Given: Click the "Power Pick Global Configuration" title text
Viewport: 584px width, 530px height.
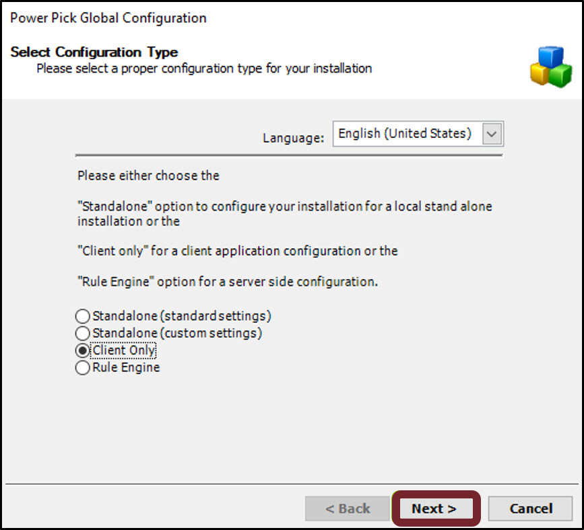Looking at the screenshot, I should 108,18.
